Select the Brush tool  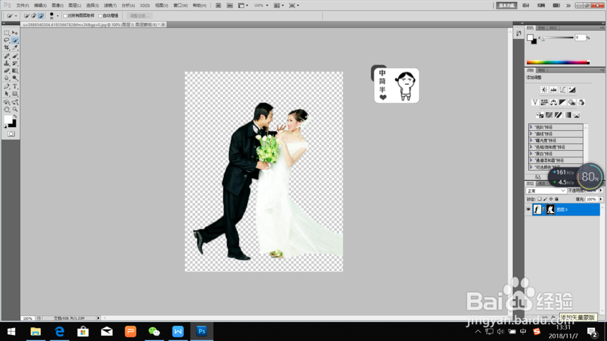click(15, 56)
